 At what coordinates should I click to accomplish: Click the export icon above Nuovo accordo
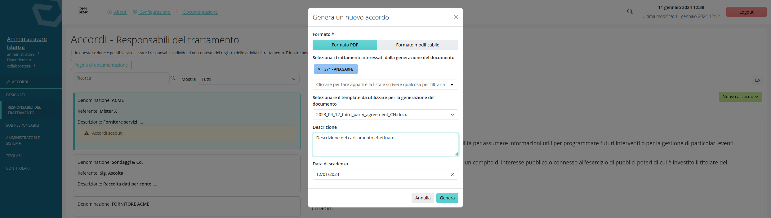(x=758, y=80)
